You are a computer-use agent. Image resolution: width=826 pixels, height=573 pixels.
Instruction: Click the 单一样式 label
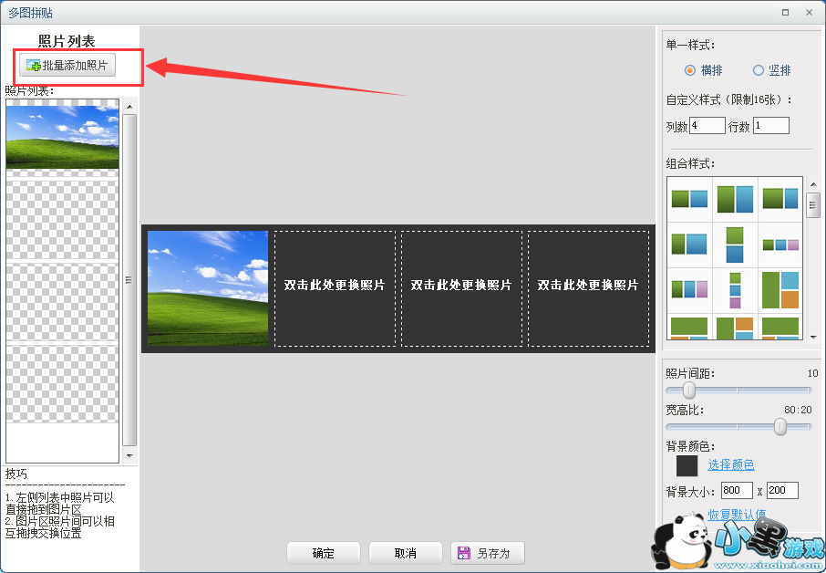690,45
